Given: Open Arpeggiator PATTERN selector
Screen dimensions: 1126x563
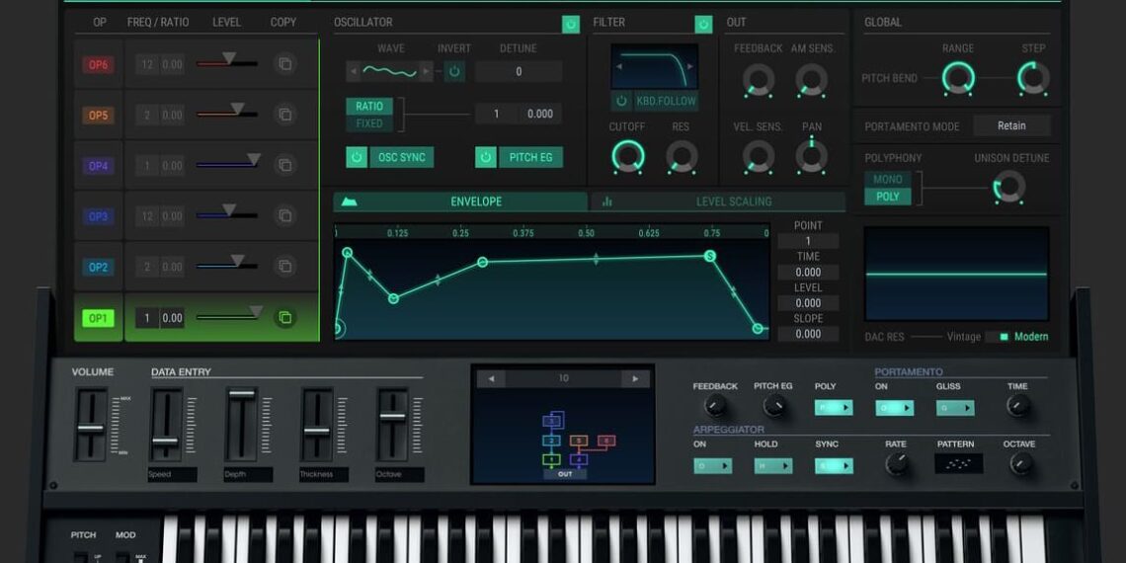Looking at the screenshot, I should [959, 464].
